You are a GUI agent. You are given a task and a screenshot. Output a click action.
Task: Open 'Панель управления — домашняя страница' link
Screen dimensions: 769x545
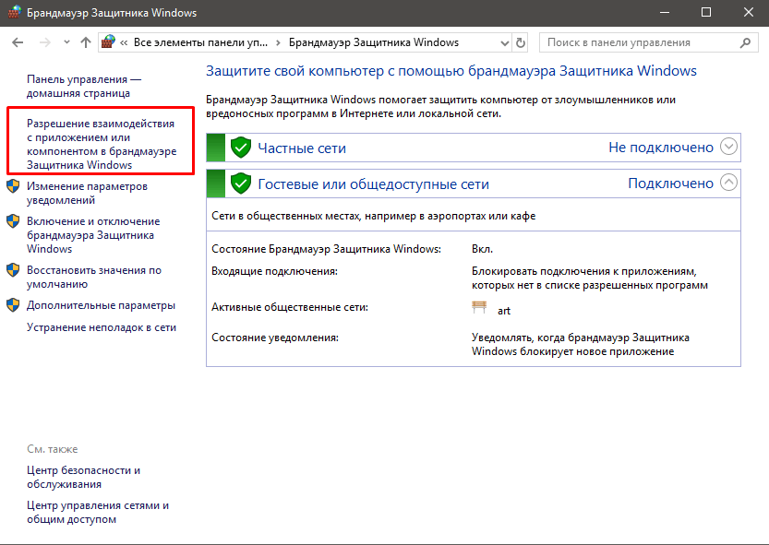point(84,87)
